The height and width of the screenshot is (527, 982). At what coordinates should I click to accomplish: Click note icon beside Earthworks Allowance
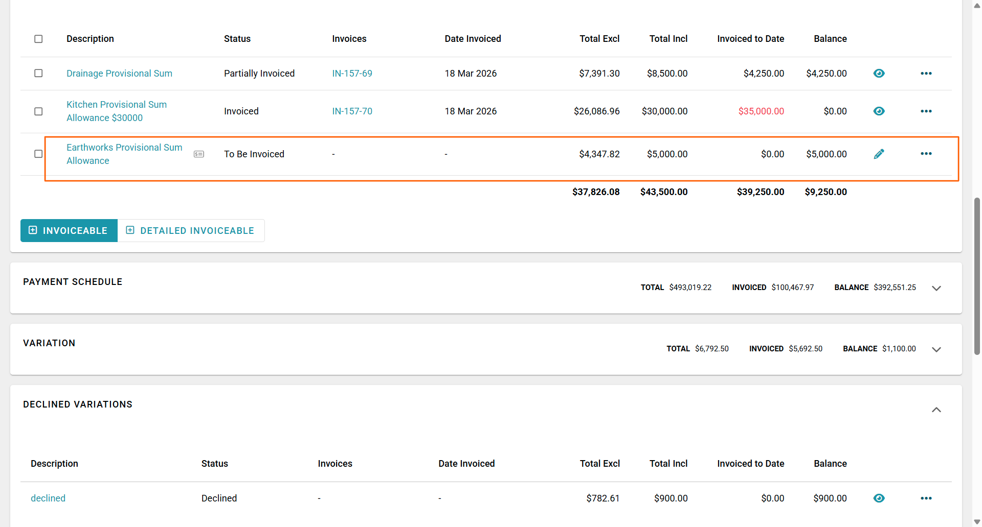[199, 154]
